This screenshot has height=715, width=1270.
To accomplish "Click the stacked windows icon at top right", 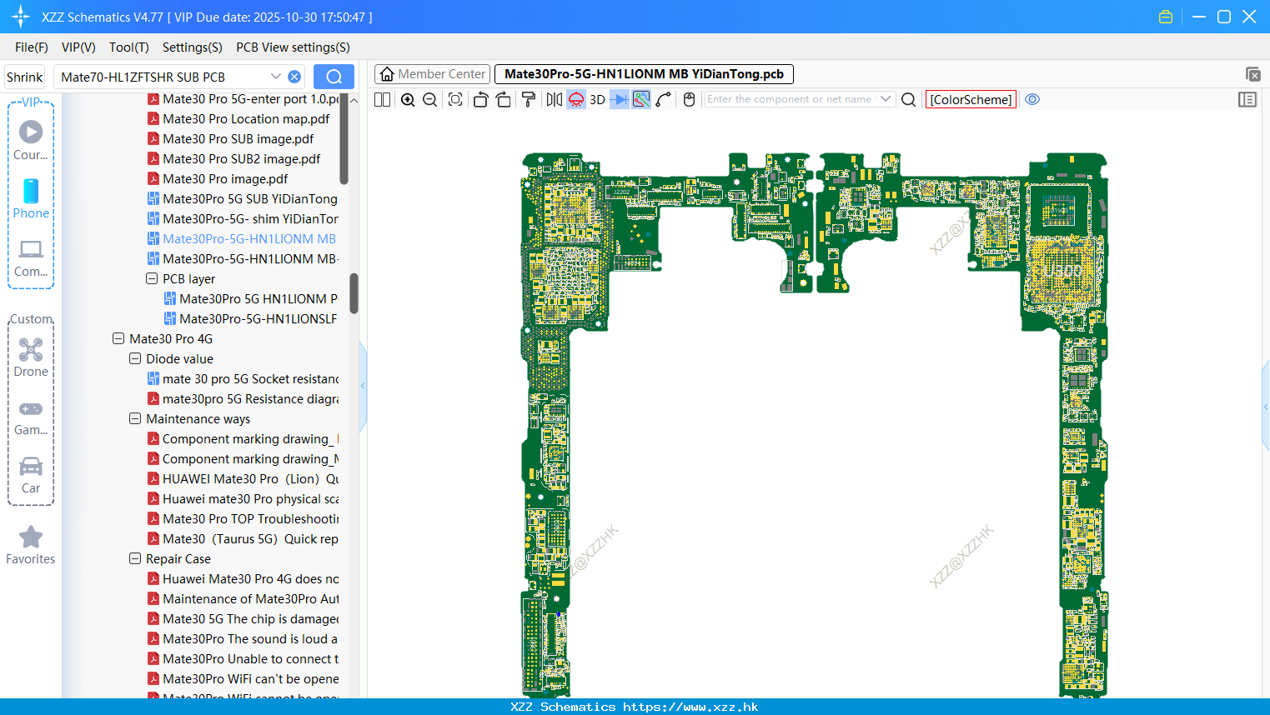I will pyautogui.click(x=1252, y=74).
